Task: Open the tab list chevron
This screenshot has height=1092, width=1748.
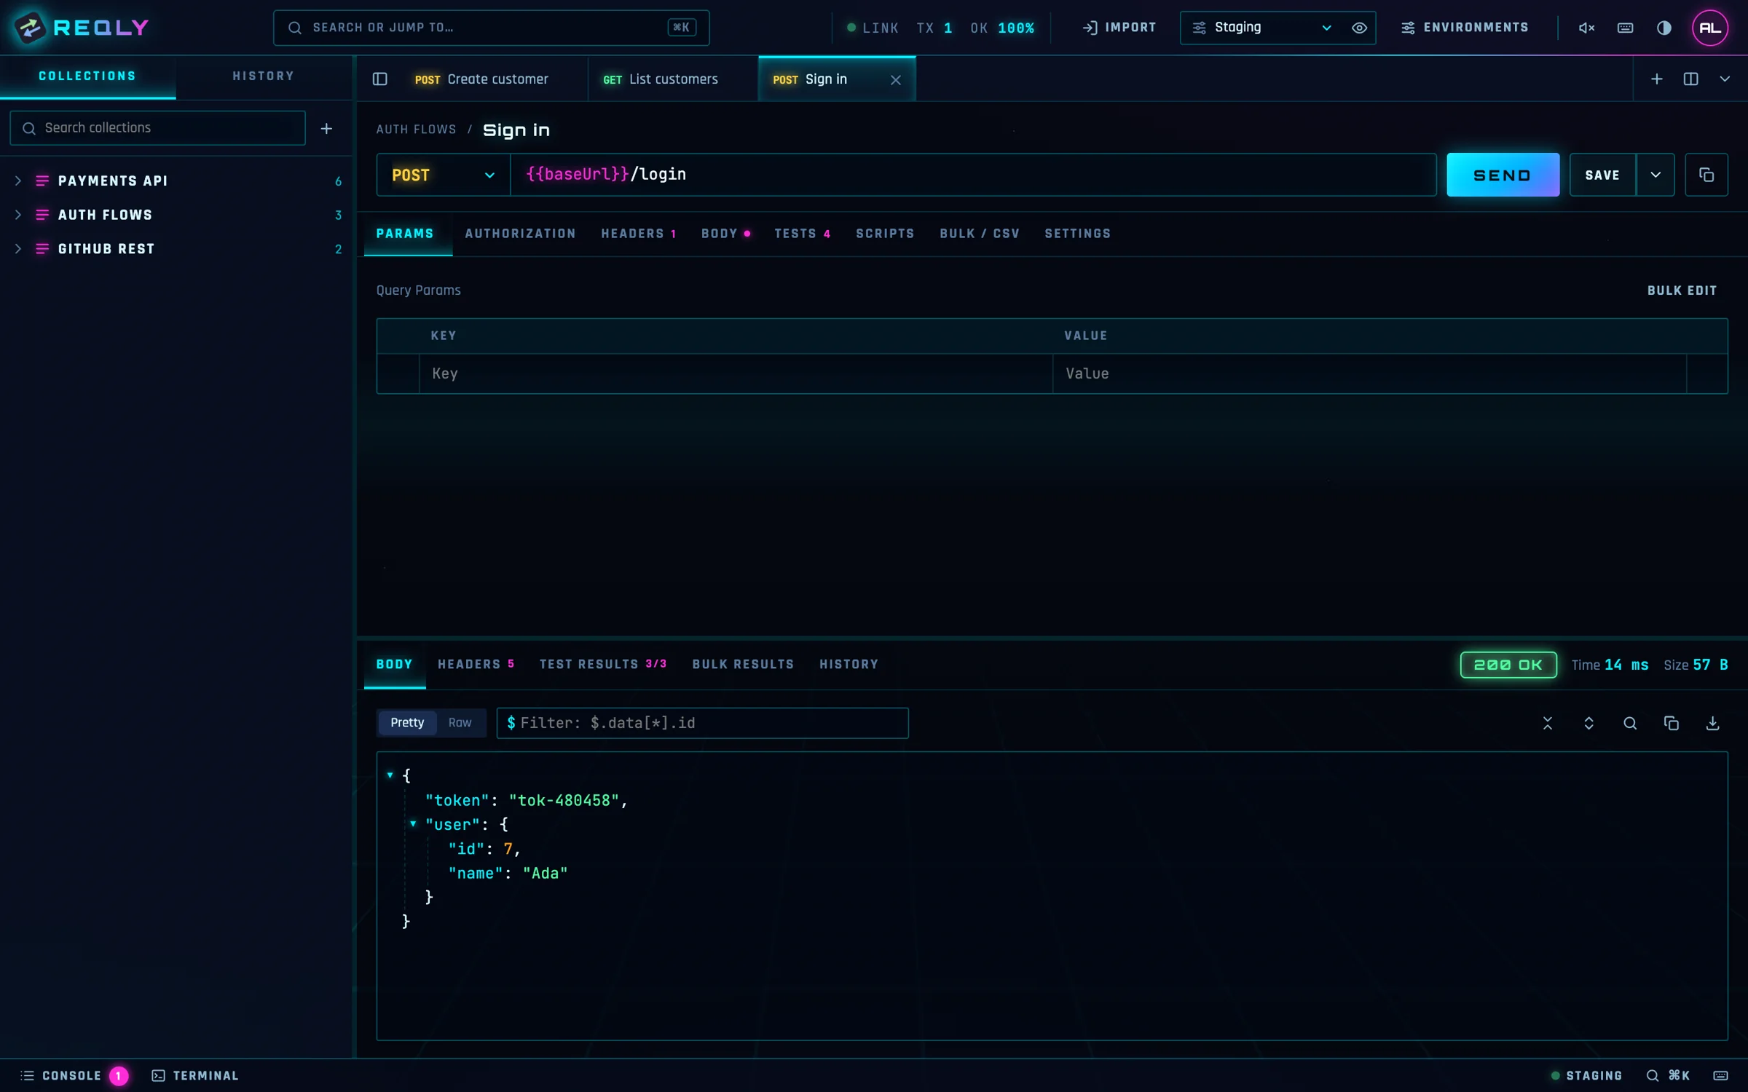Action: (1724, 79)
